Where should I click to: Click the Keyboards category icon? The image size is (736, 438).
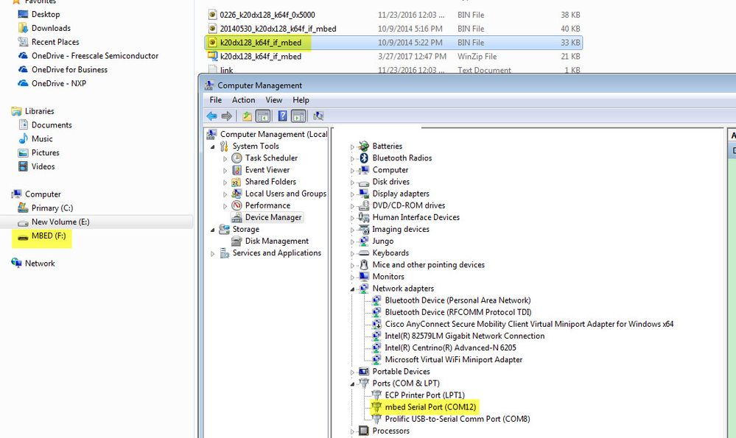tap(363, 252)
